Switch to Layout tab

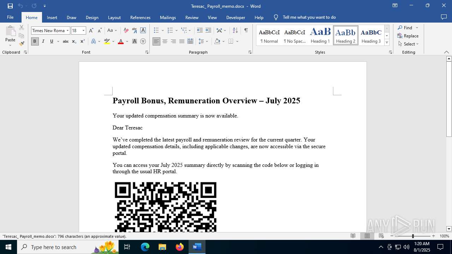tap(114, 17)
